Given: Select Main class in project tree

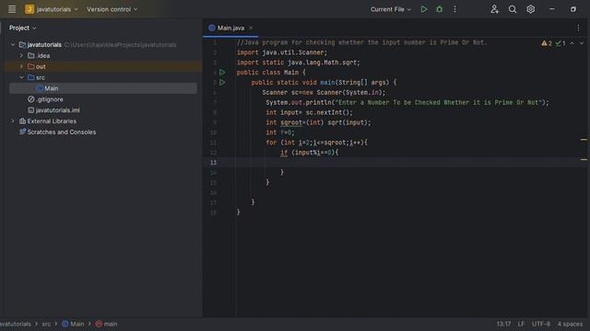Looking at the screenshot, I should (103, 88).
